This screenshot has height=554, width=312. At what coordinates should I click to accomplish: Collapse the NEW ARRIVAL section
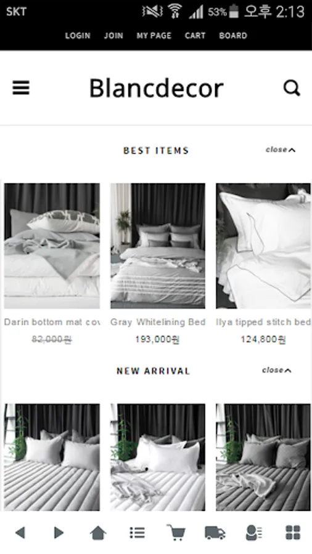point(277,371)
